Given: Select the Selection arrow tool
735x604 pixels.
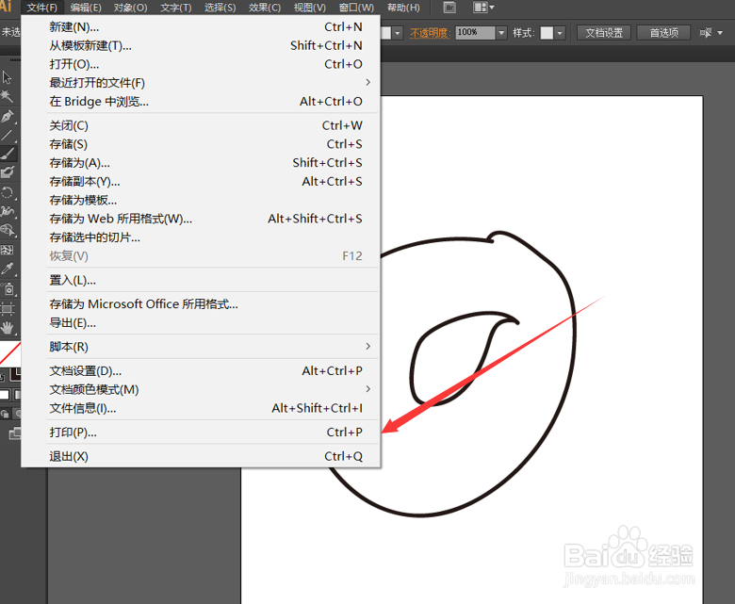Looking at the screenshot, I should pos(7,77).
